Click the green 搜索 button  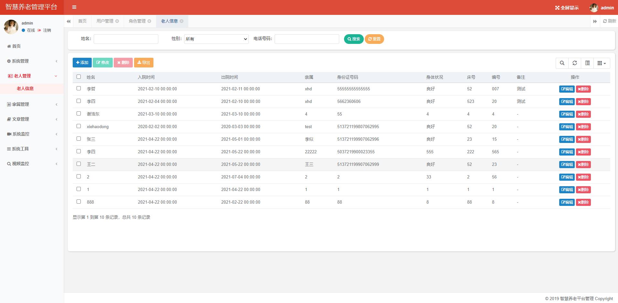[354, 39]
